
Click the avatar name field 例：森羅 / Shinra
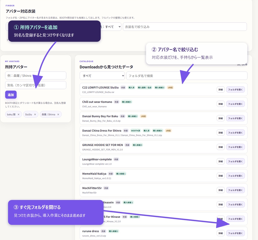[x=36, y=76]
